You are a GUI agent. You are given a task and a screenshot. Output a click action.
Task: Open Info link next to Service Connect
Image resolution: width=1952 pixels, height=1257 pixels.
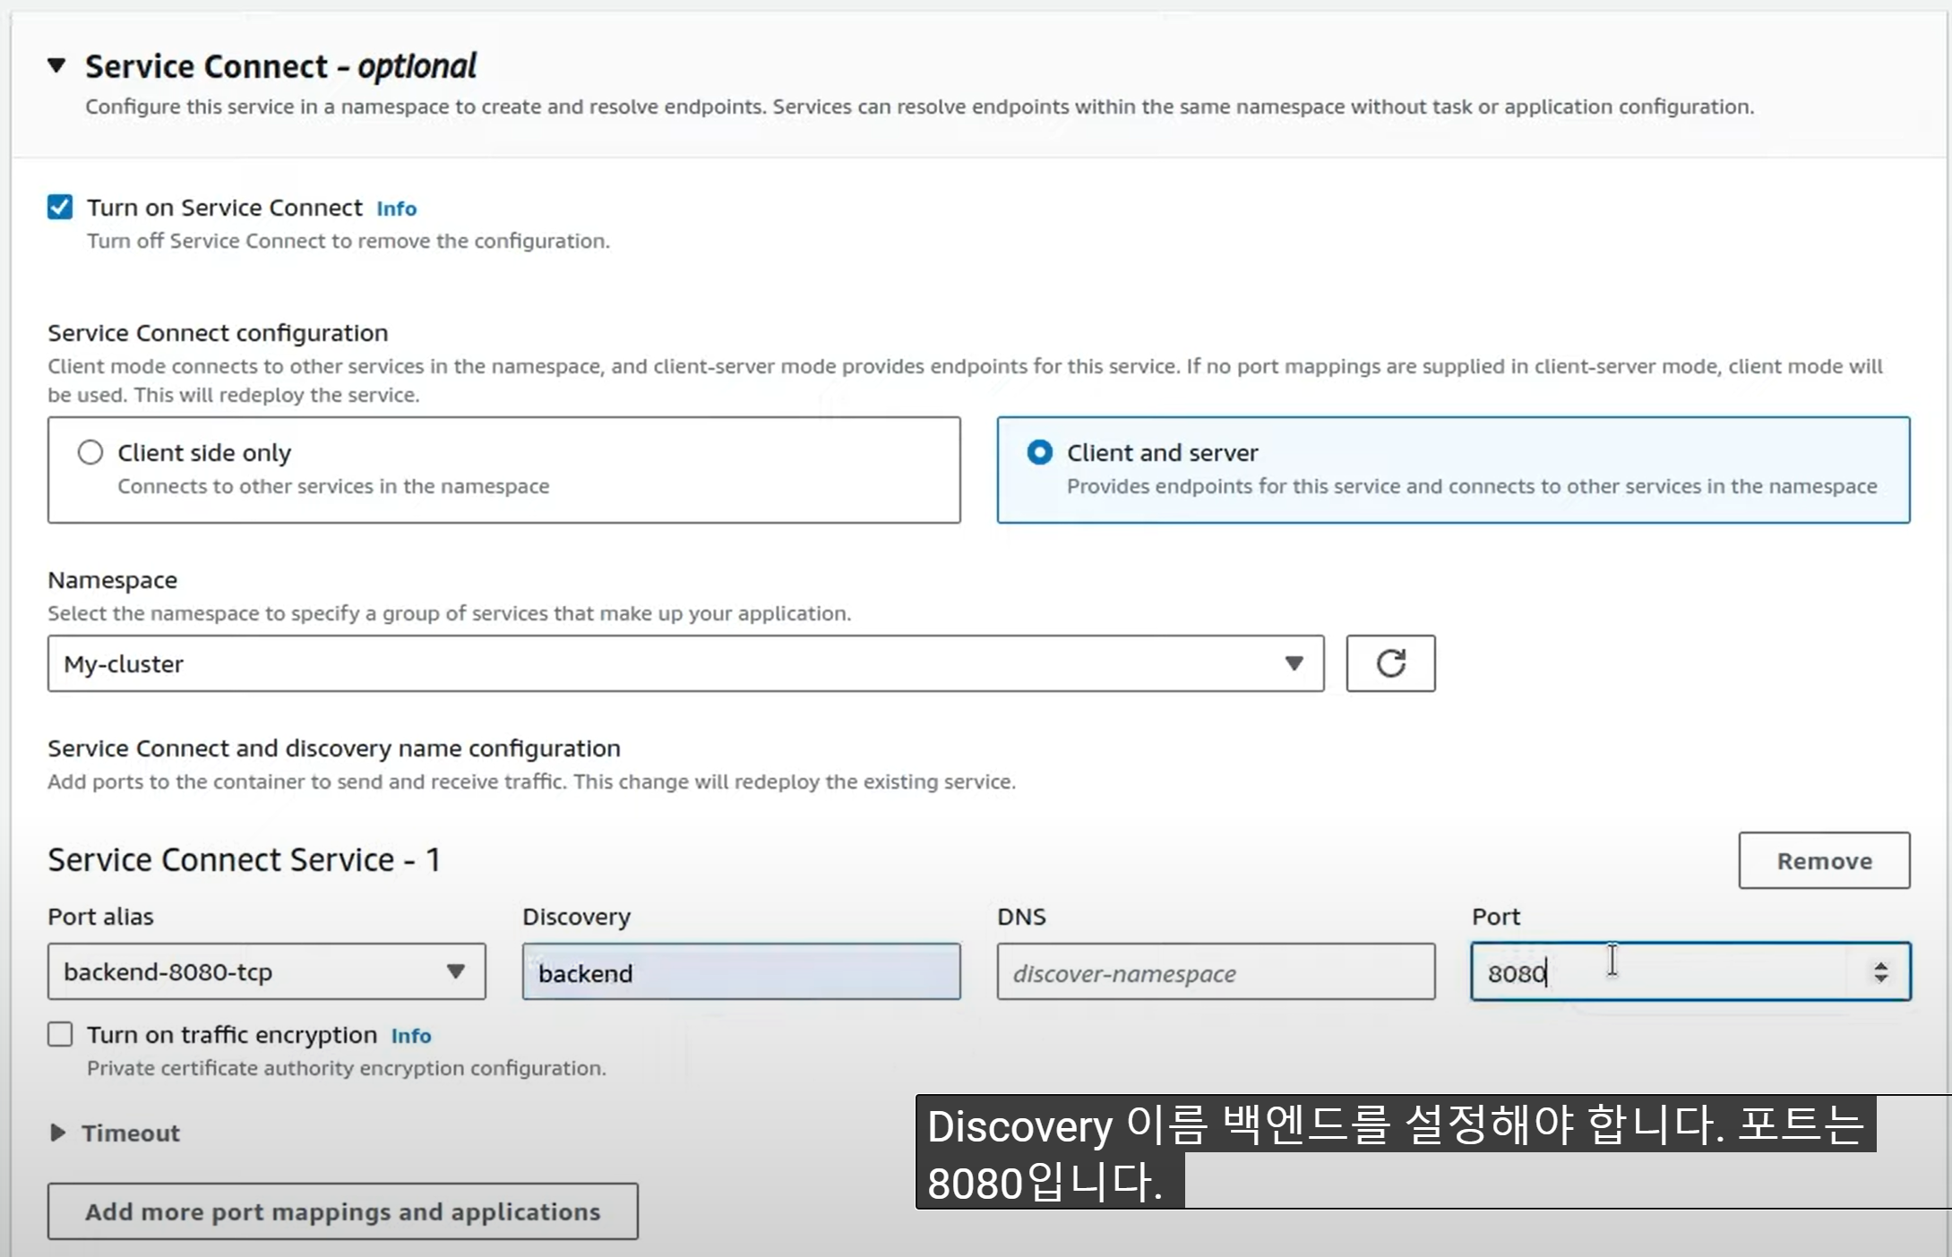coord(396,209)
